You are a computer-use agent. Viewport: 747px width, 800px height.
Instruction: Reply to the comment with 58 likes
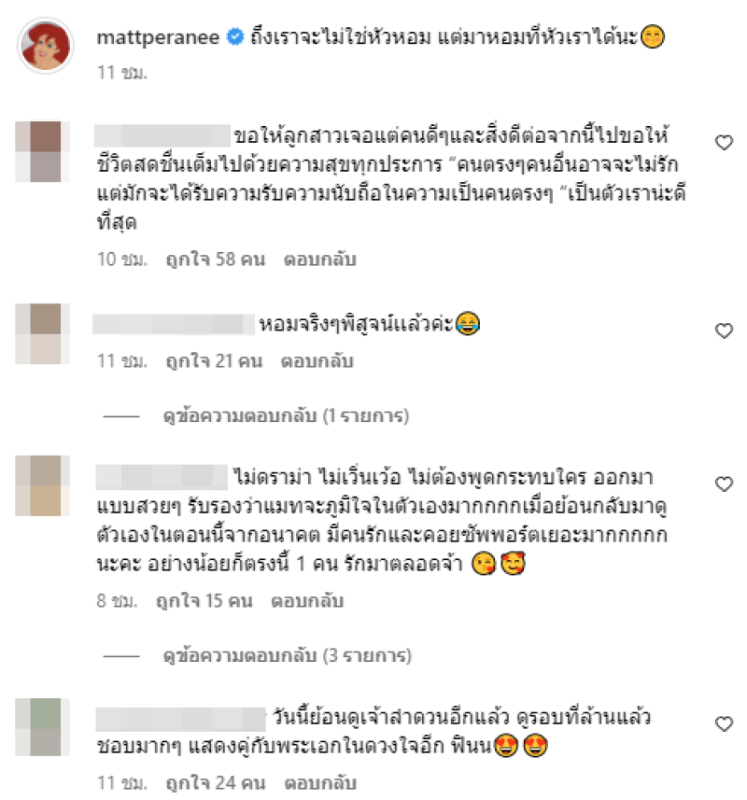pos(320,260)
